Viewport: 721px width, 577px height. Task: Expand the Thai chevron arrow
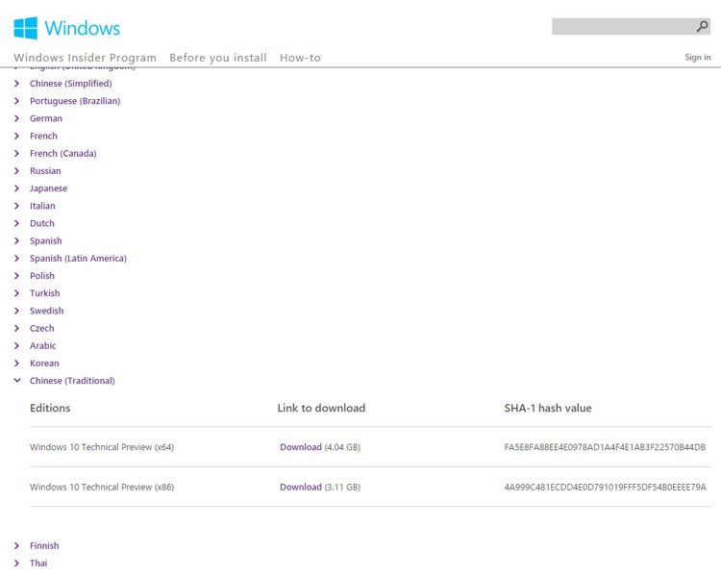[x=17, y=564]
